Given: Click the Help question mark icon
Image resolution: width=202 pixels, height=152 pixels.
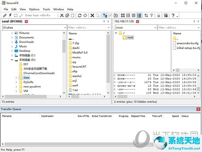Looking at the screenshot, I should coord(173,15).
